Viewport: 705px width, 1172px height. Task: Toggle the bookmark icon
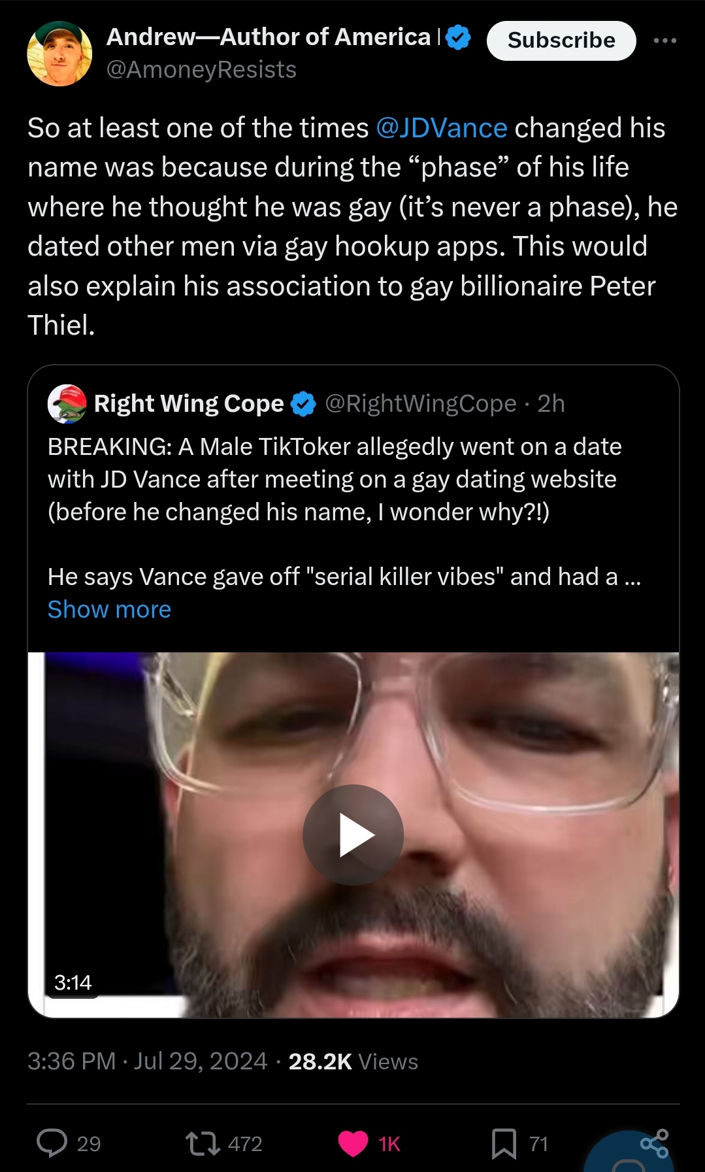pos(504,1143)
